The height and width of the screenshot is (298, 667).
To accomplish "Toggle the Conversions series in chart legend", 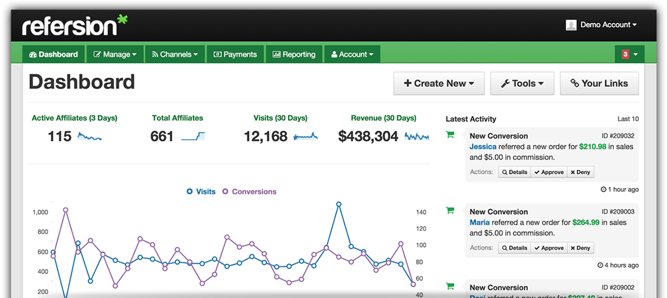I will coord(249,191).
